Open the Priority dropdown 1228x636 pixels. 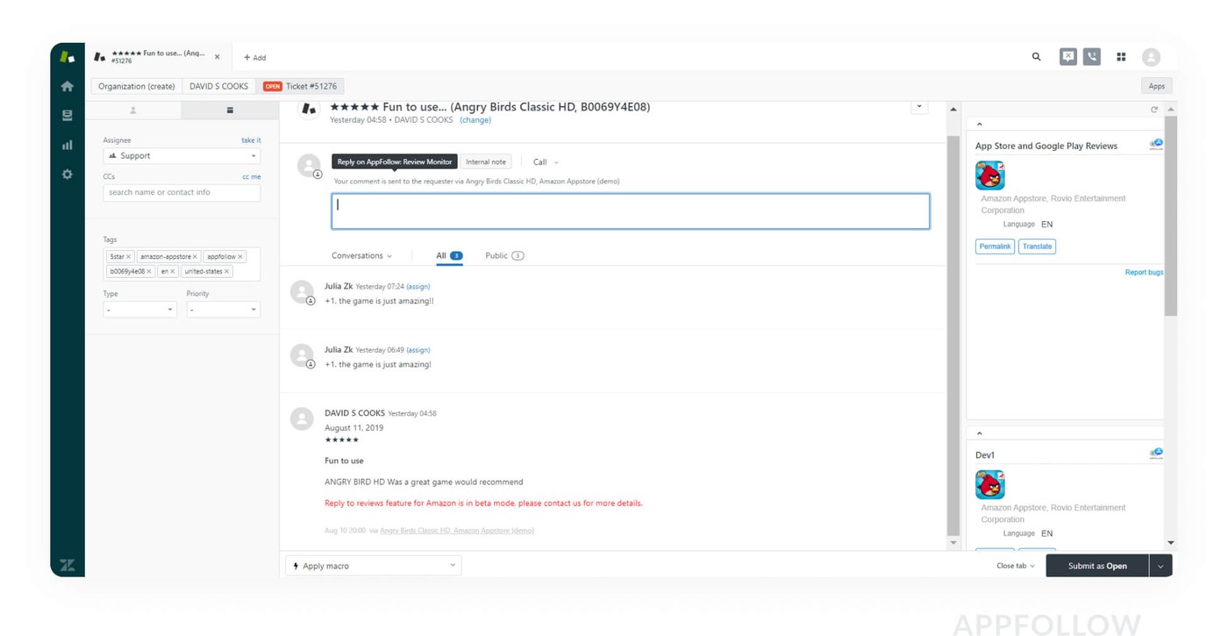[223, 310]
